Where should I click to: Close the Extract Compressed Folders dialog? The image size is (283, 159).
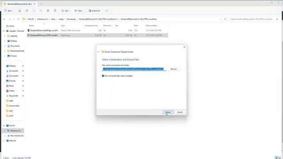pyautogui.click(x=184, y=47)
